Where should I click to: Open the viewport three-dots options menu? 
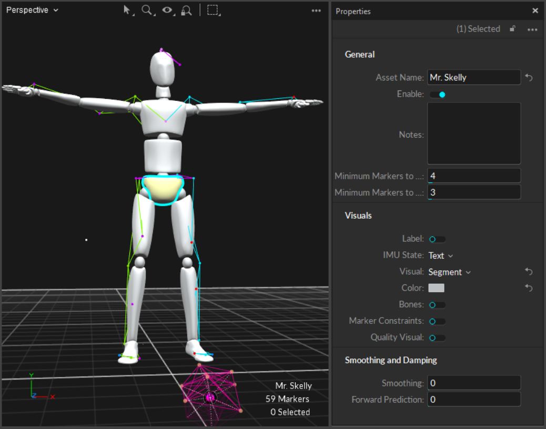coord(316,11)
